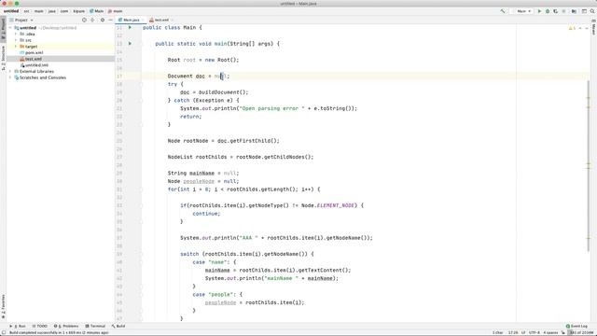This screenshot has width=597, height=336.
Task: Open the Favorites tool window stripe button
Action: (x=3, y=307)
